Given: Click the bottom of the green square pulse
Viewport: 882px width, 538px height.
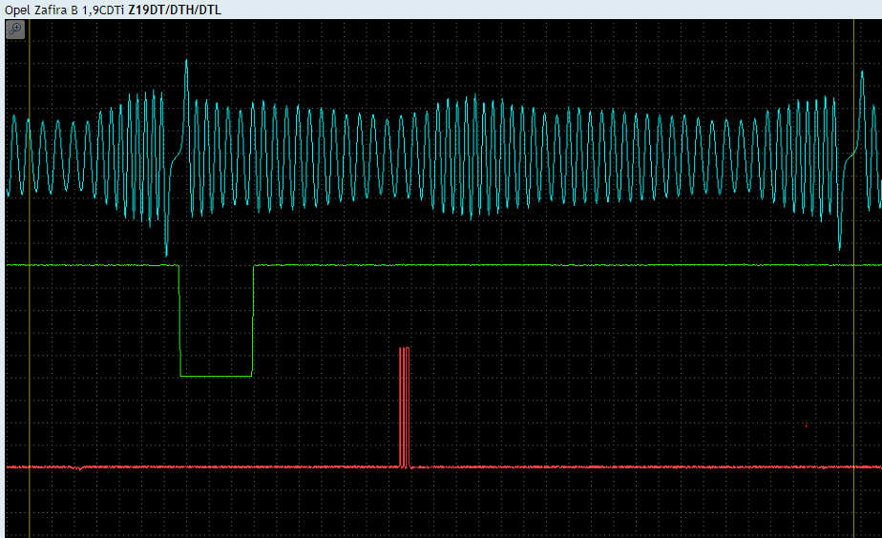Looking at the screenshot, I should (216, 376).
